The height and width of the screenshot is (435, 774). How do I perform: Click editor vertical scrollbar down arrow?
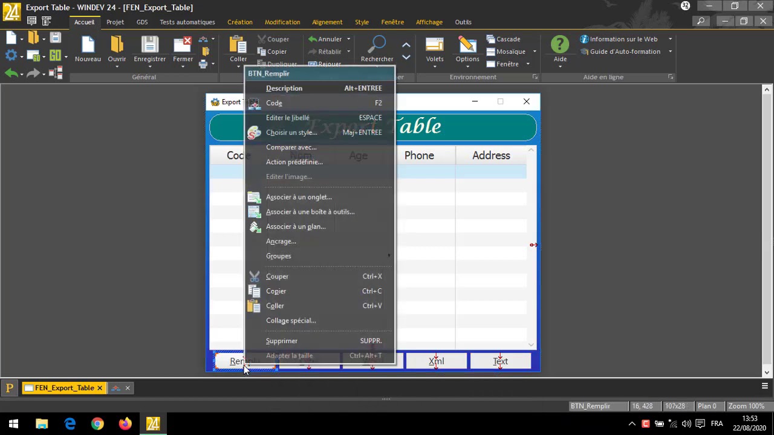(x=767, y=372)
